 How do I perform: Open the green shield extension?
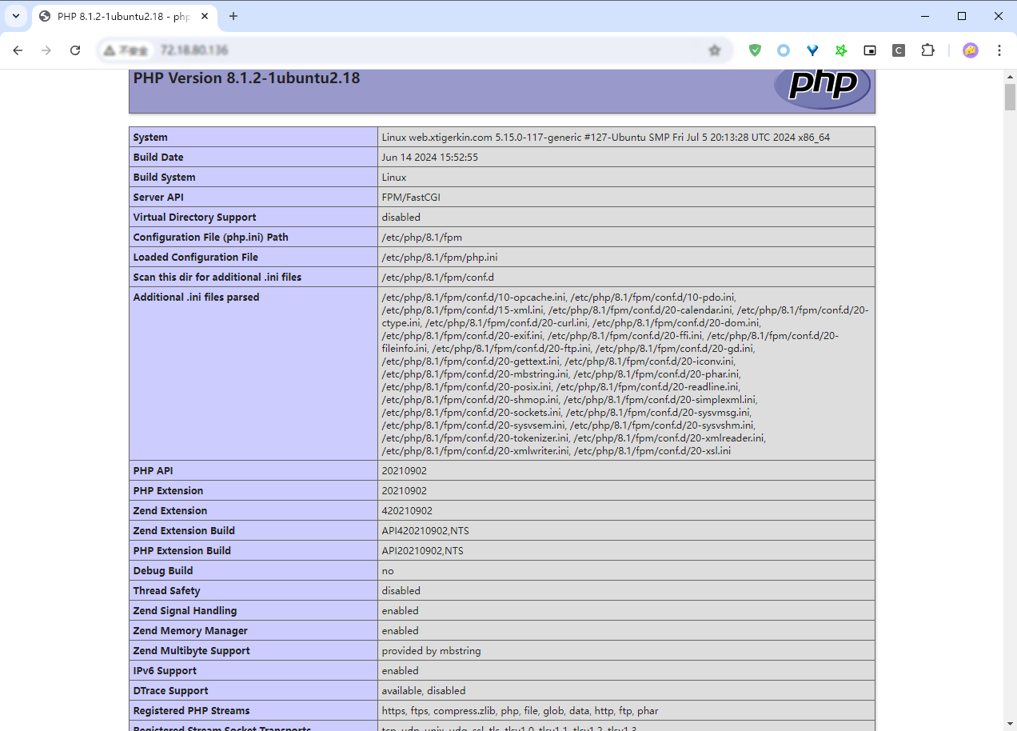coord(755,50)
